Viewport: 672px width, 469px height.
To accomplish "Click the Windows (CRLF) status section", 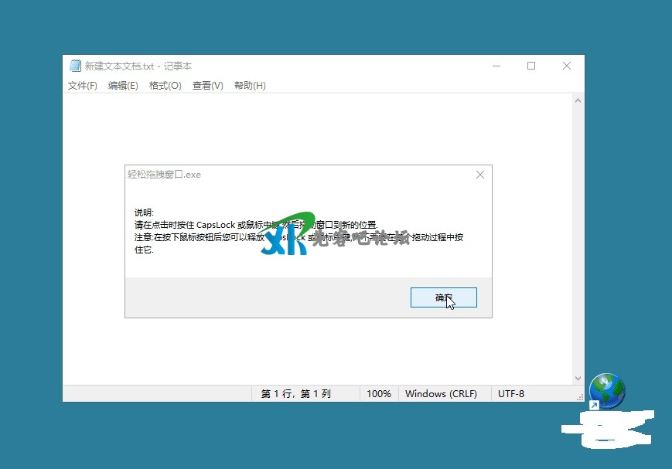I will coord(442,394).
